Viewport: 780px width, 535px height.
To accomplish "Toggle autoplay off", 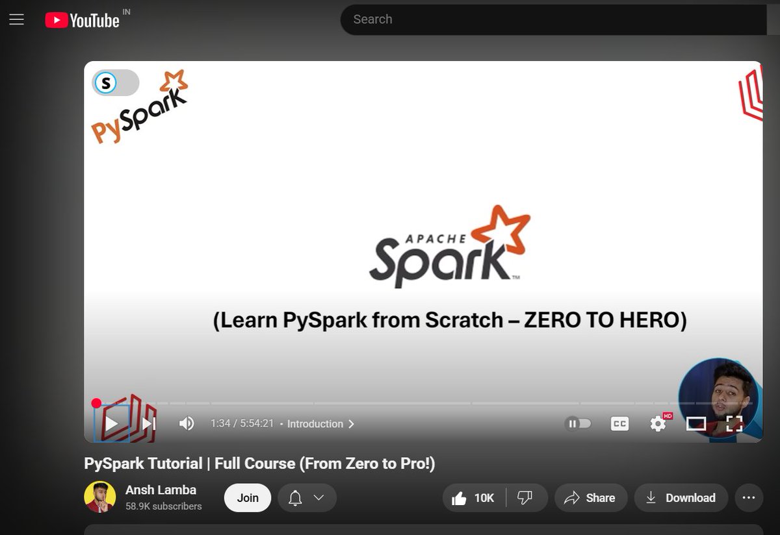I will [x=578, y=423].
